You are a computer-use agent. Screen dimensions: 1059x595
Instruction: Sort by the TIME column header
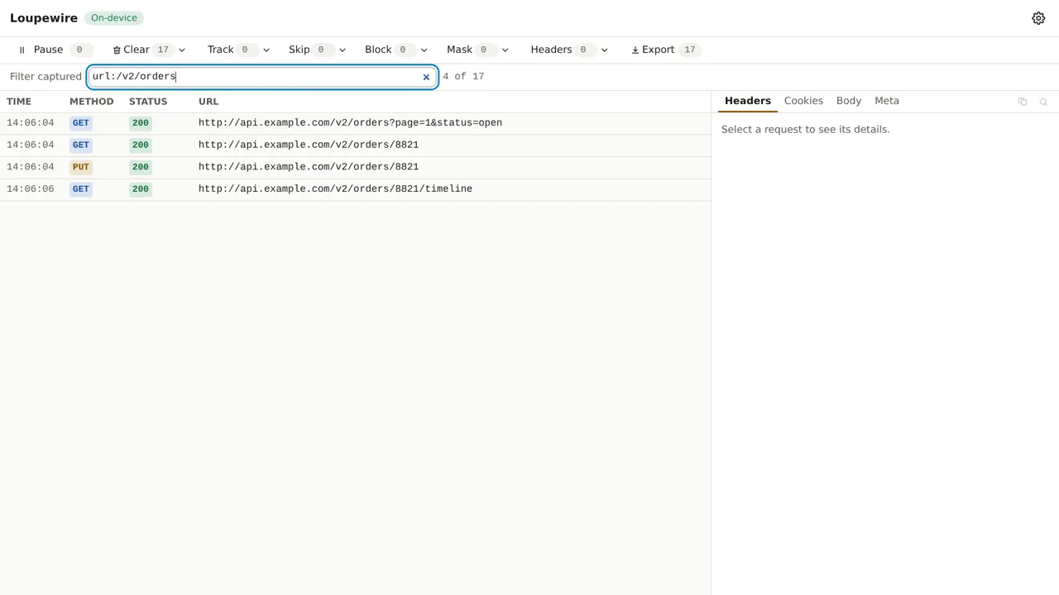19,102
